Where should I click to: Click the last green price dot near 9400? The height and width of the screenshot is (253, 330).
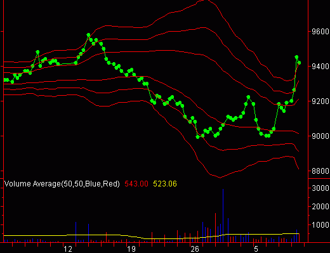tap(299, 63)
